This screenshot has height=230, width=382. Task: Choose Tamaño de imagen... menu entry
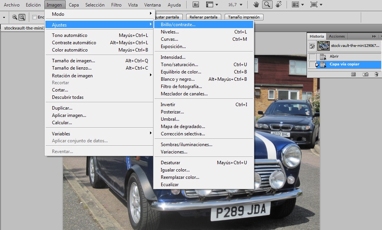99,60
